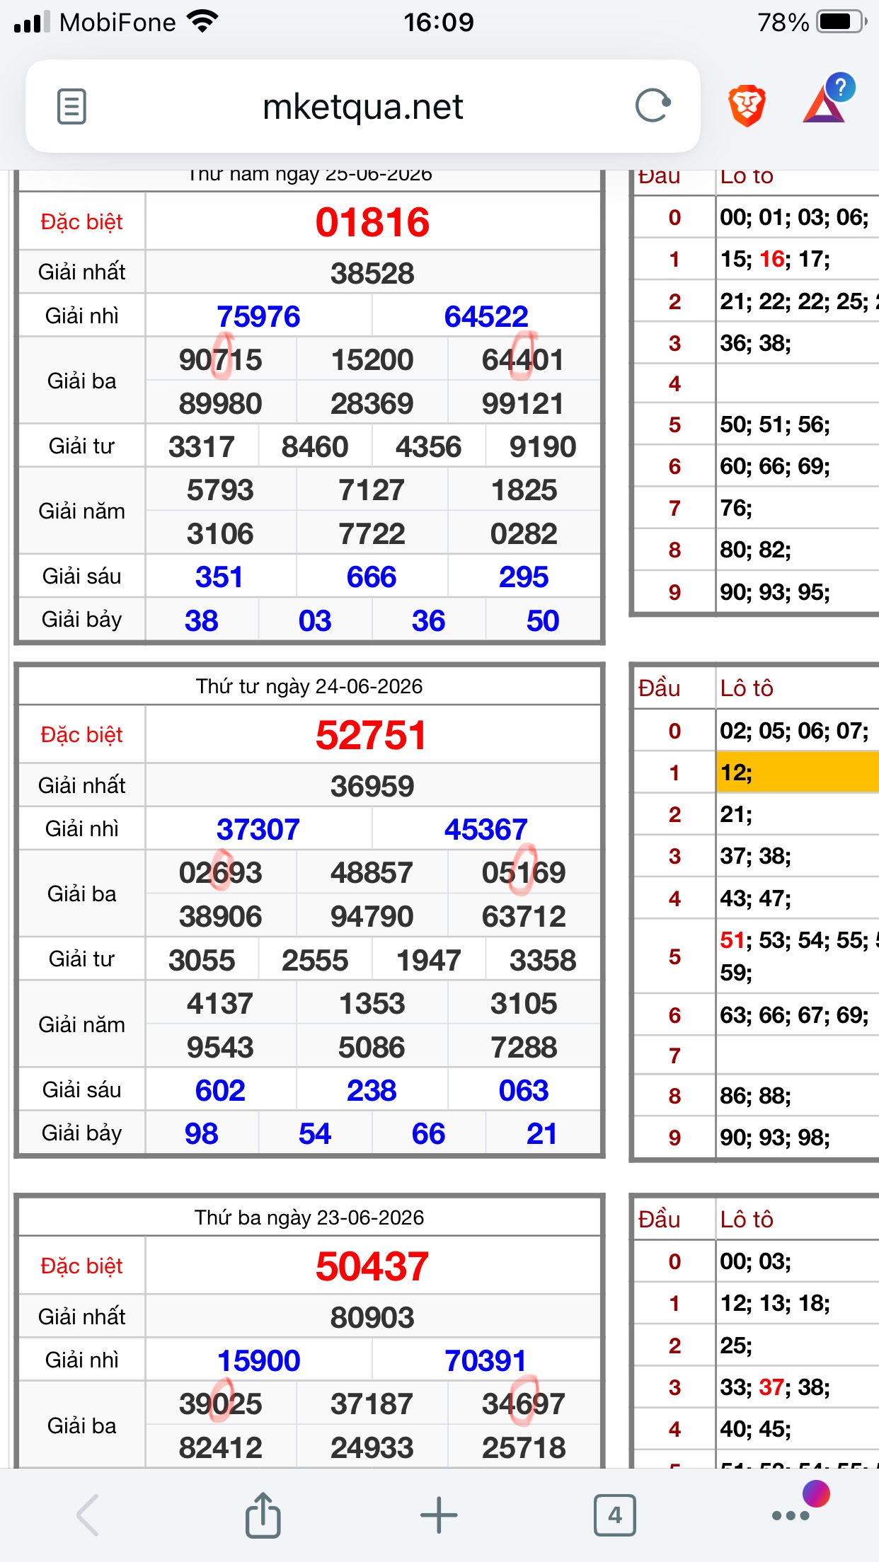
Task: Tap date header Thứ tư ngày 24-06-2026
Action: (x=309, y=686)
